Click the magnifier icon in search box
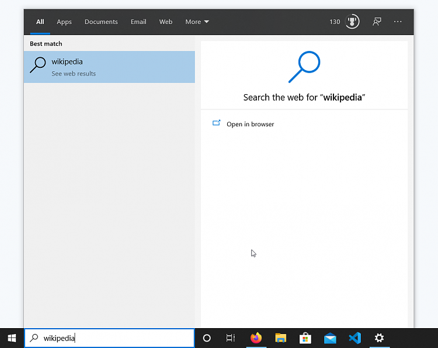 pos(34,338)
